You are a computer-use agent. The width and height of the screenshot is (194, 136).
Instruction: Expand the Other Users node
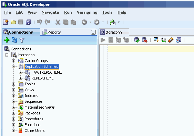[x=13, y=131]
